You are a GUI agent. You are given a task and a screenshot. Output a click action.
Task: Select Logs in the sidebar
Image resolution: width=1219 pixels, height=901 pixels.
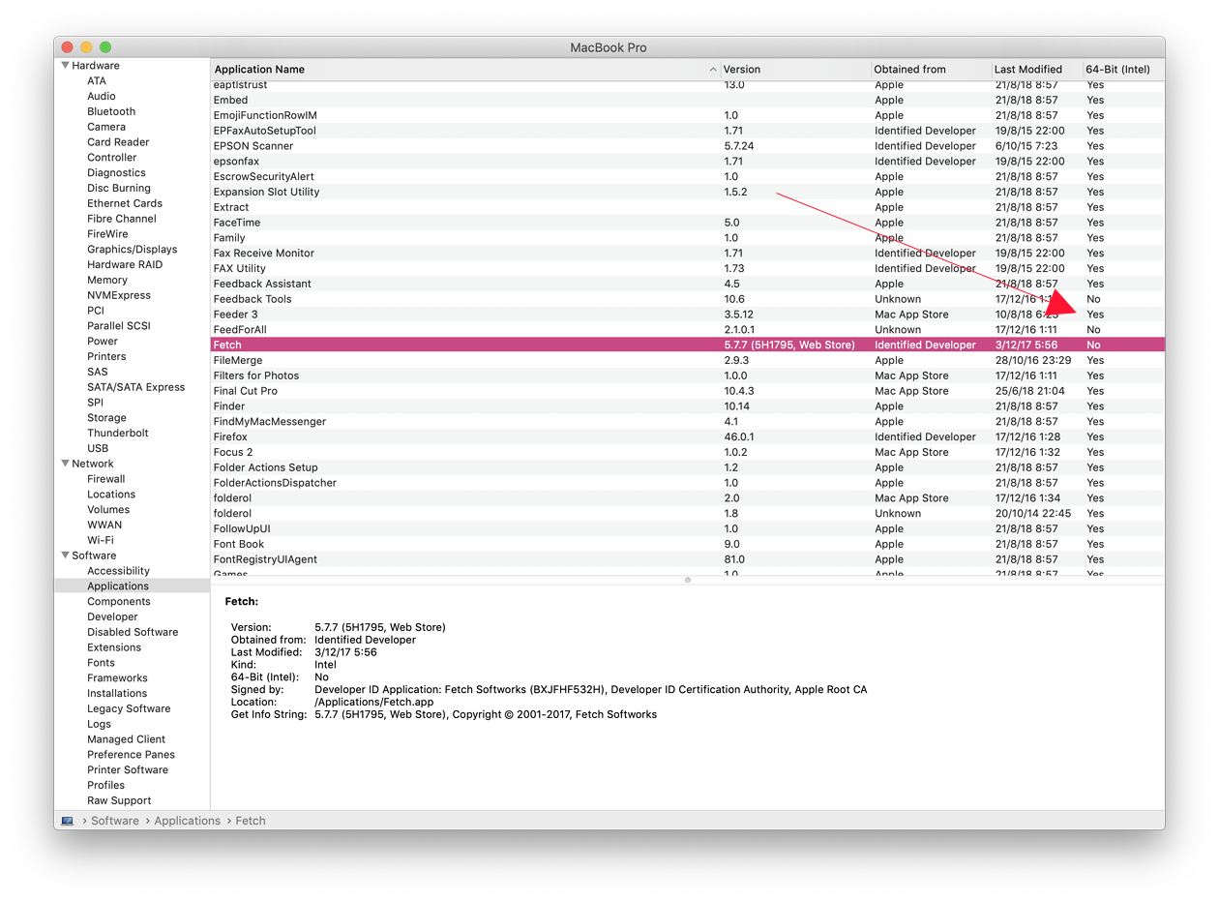click(99, 724)
